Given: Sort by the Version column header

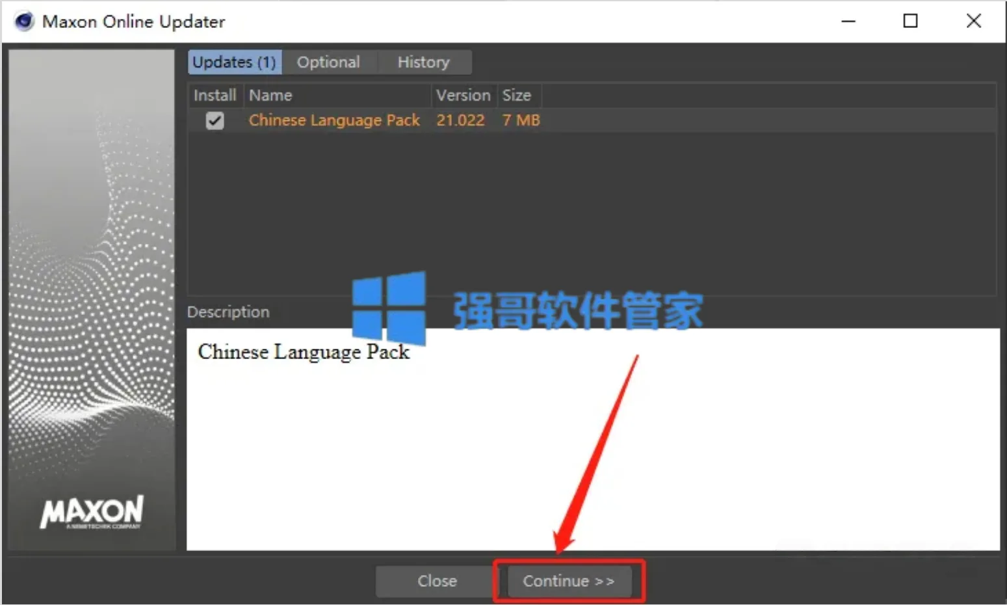Looking at the screenshot, I should (464, 96).
